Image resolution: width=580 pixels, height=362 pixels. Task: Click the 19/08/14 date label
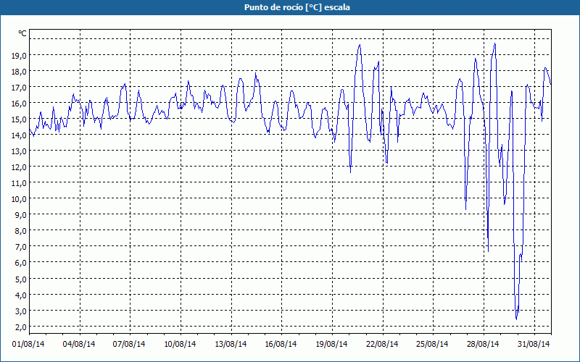[x=331, y=344]
